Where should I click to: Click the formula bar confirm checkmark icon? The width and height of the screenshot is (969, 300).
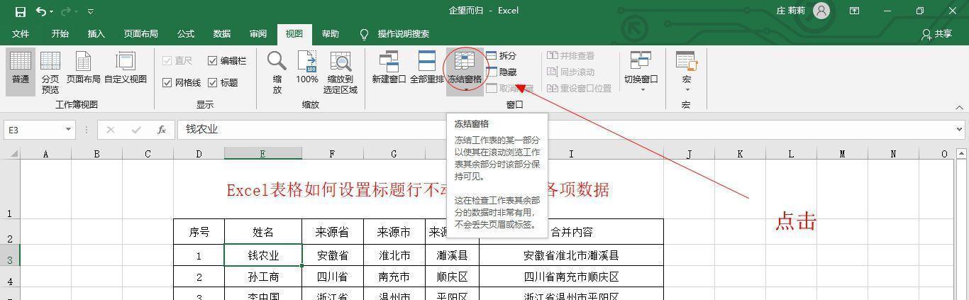pyautogui.click(x=136, y=130)
